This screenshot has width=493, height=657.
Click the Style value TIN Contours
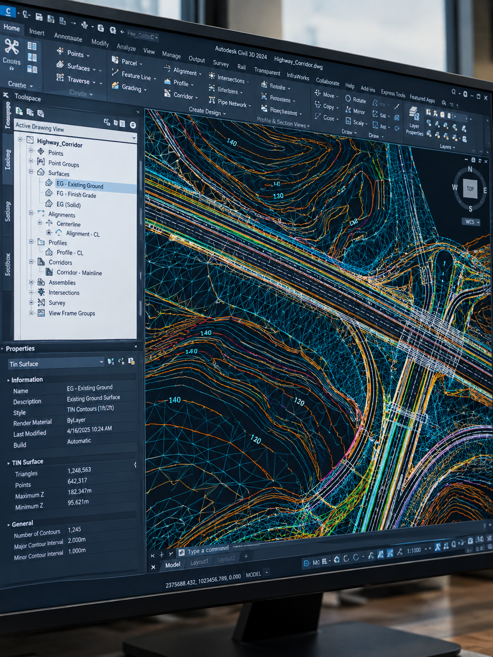(90, 409)
